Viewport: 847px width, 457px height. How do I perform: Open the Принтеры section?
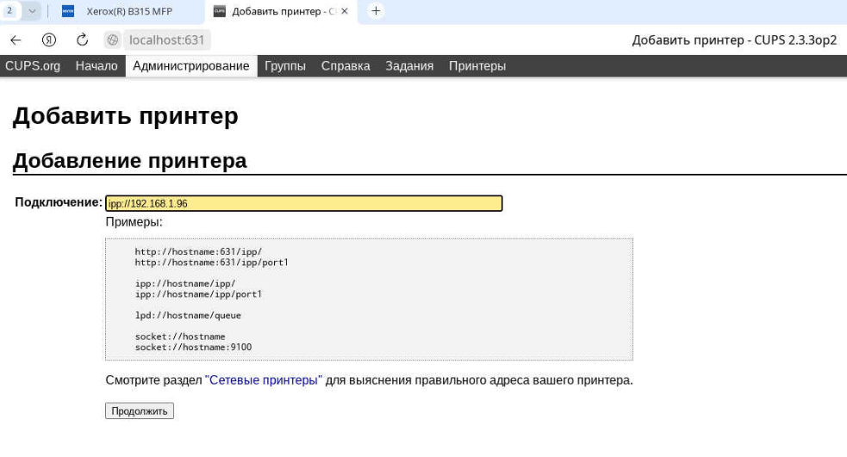click(477, 65)
